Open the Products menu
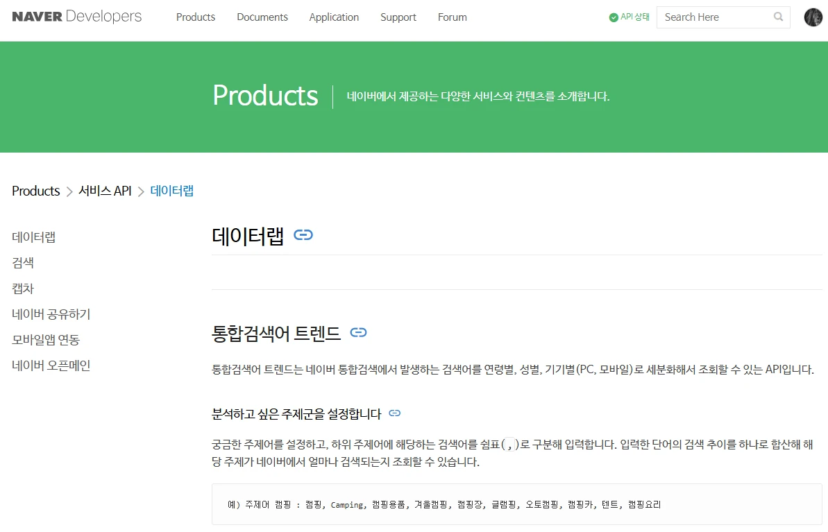828x532 pixels. (x=196, y=17)
